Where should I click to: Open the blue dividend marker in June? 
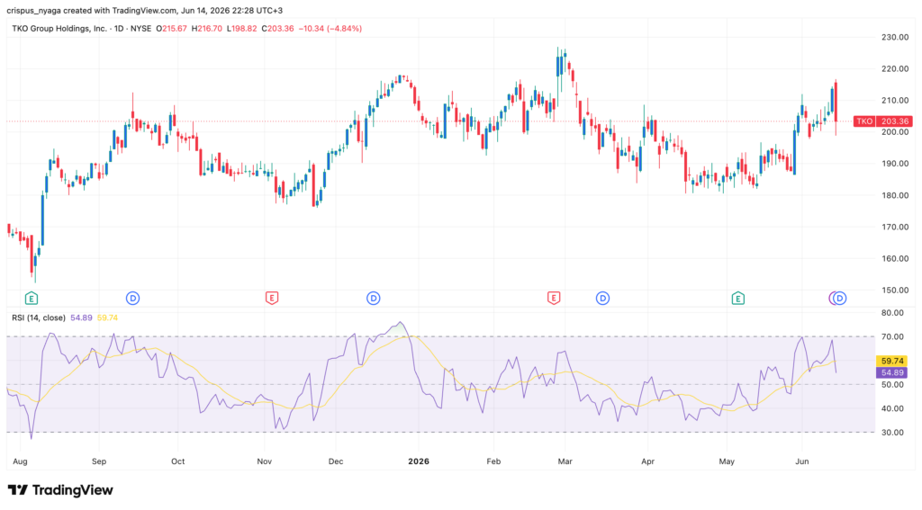[840, 299]
